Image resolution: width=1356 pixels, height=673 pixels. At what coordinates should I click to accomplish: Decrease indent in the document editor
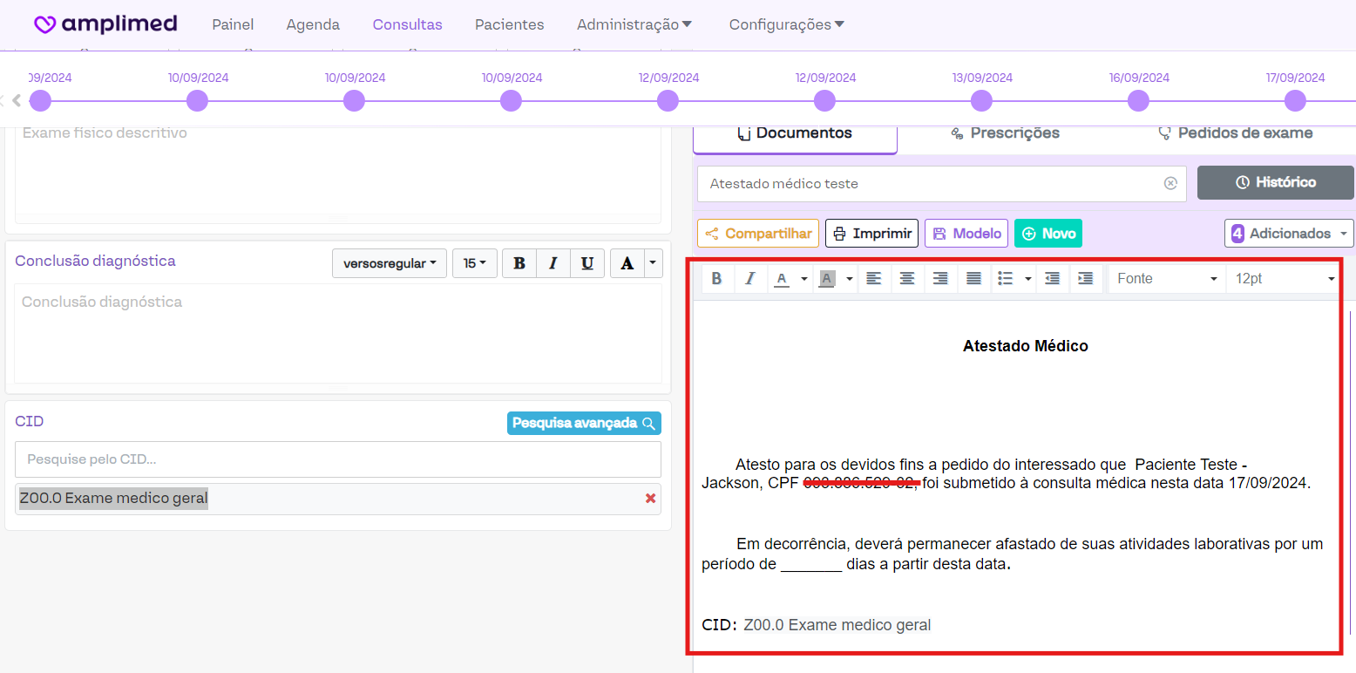click(x=1052, y=279)
